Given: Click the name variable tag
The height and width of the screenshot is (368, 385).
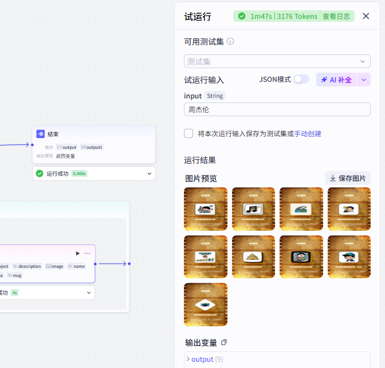Looking at the screenshot, I should coord(76,267).
